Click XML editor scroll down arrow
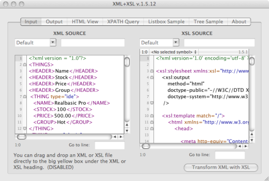Image resolution: width=269 pixels, height=181 pixels. [x=127, y=131]
